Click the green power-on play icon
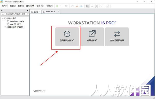 click(57, 6)
